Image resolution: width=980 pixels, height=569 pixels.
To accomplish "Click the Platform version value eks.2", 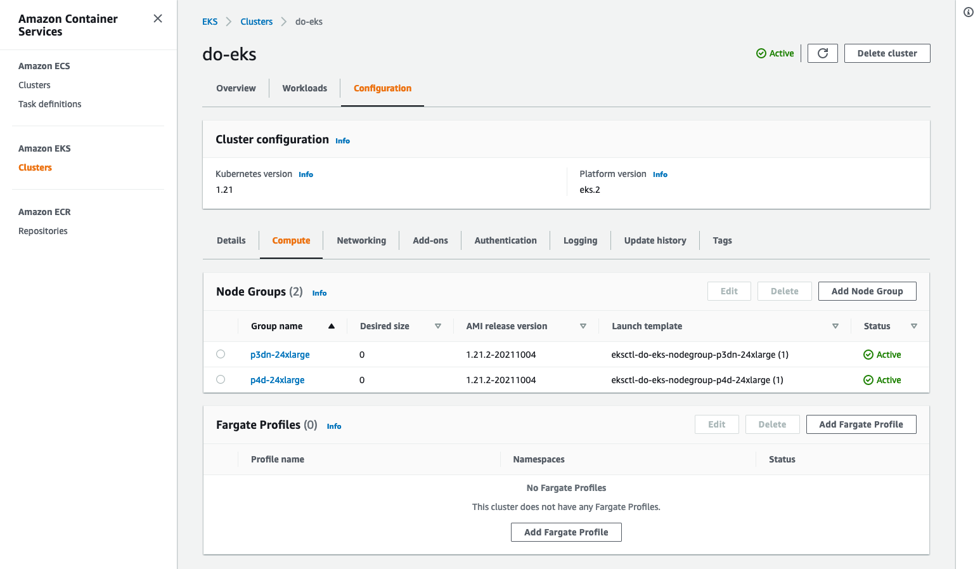I will (x=590, y=190).
